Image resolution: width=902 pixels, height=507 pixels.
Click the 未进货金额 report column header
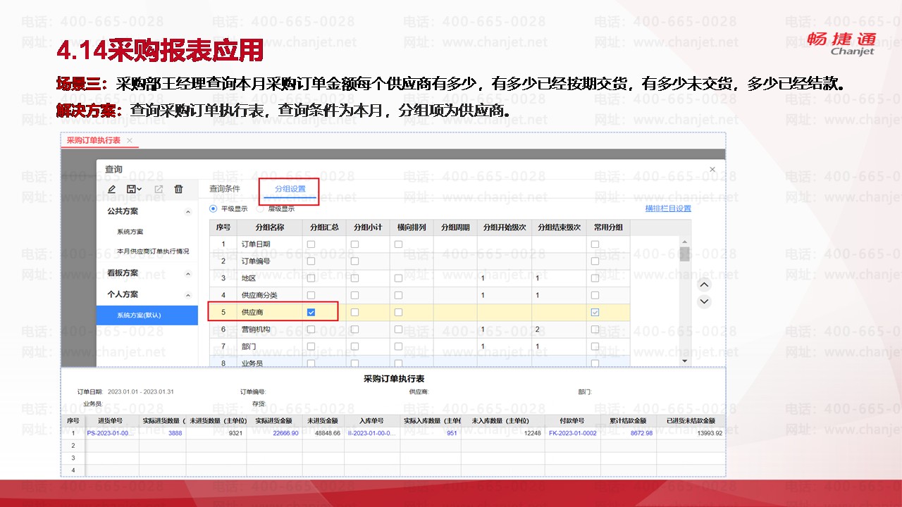323,421
